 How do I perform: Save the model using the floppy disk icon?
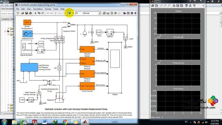(26, 13)
